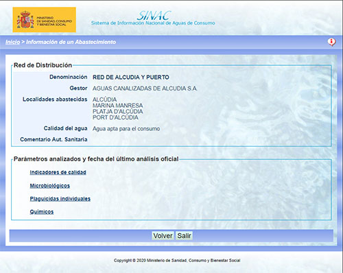Click the Salir button
Screen dimensions: 343x273
click(x=184, y=236)
